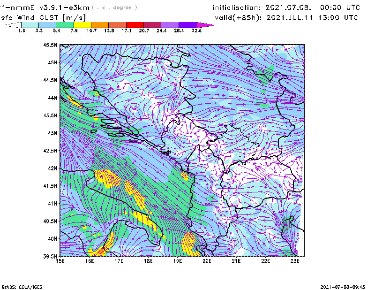Click the light cyan 1.6–3.3 color swatch
The image size is (375, 290).
tap(30, 25)
